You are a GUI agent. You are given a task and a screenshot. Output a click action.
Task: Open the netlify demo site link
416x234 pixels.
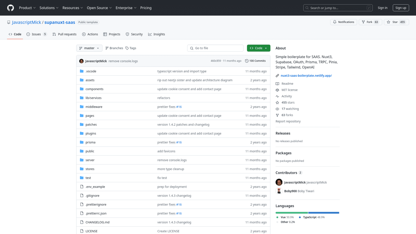[x=306, y=76]
